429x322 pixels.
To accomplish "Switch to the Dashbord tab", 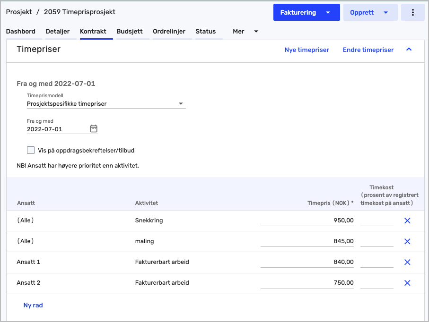I will (20, 32).
